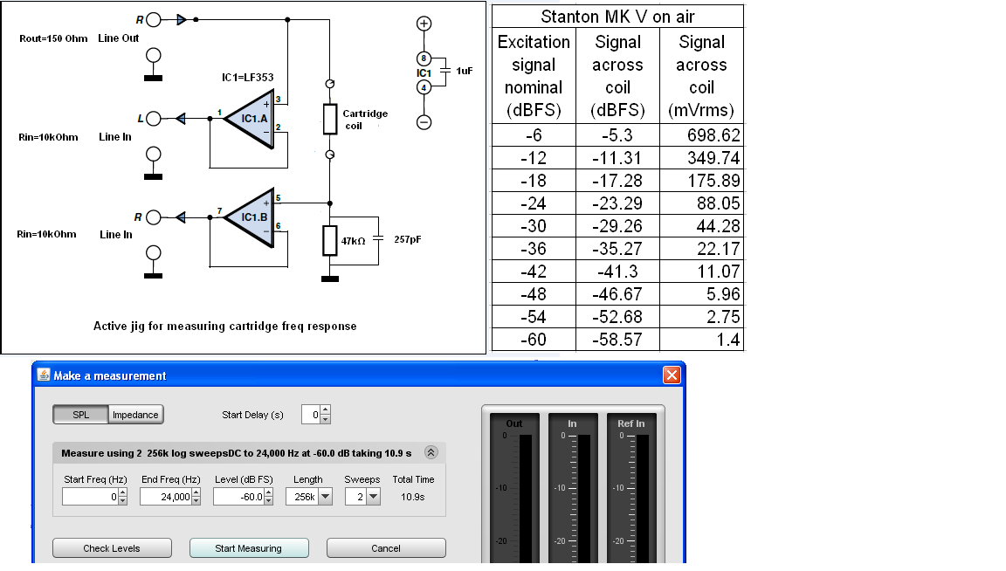The image size is (1006, 571).
Task: Decrease Start Freq with down arrow
Action: pyautogui.click(x=122, y=501)
